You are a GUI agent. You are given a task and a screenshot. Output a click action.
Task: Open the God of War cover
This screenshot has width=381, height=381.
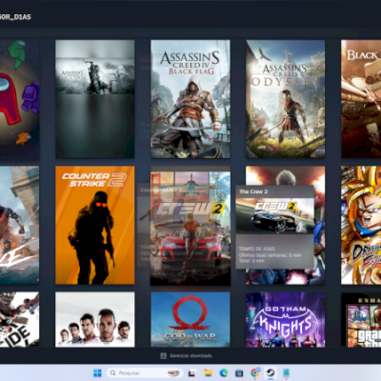tap(190, 319)
